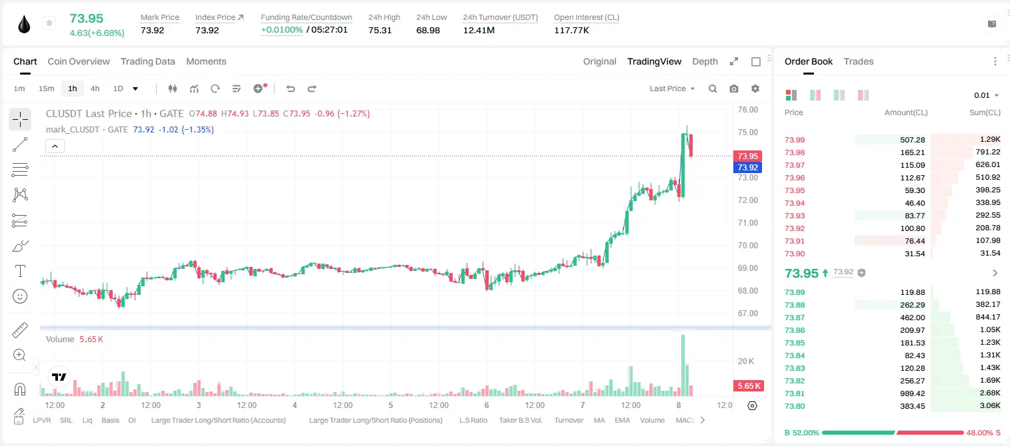Select the ruler measure tool
Image resolution: width=1010 pixels, height=446 pixels.
tap(20, 330)
